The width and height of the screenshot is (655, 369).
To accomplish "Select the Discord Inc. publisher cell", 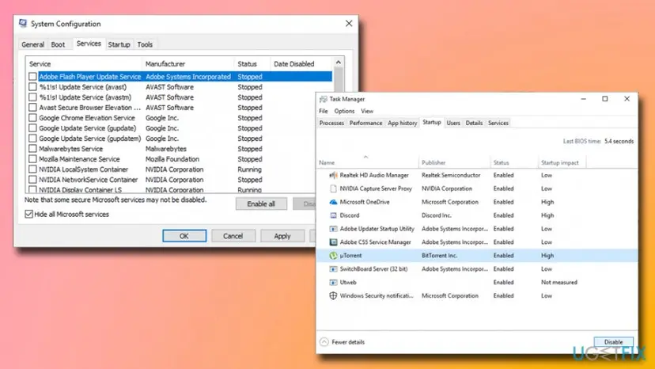I will coord(436,215).
